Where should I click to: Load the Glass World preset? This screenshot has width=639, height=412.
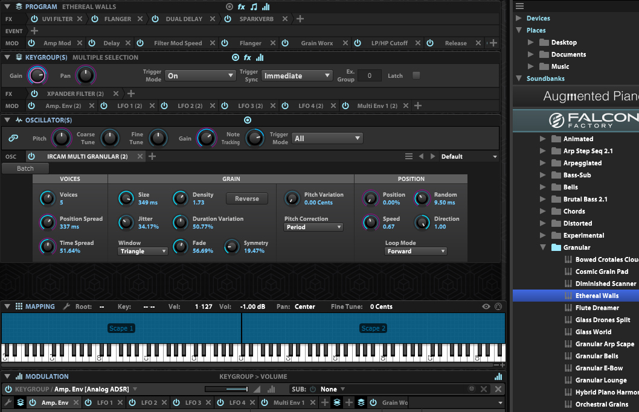pyautogui.click(x=593, y=332)
